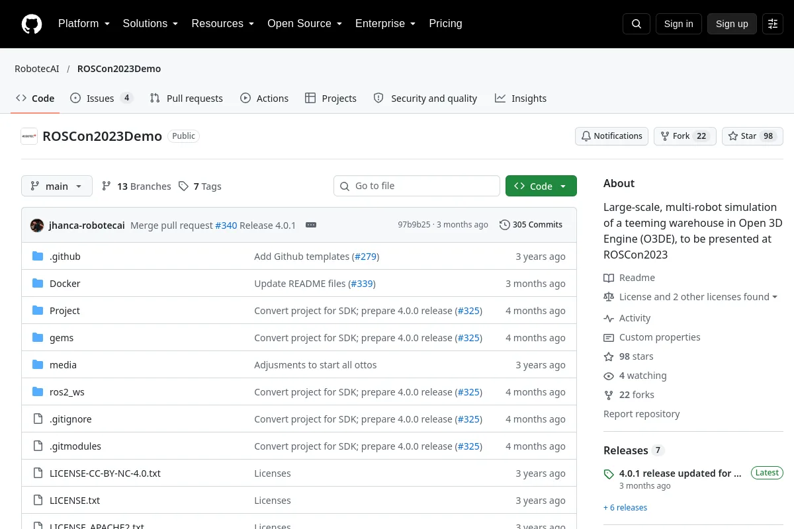Open the search magnifier in header

tap(637, 24)
